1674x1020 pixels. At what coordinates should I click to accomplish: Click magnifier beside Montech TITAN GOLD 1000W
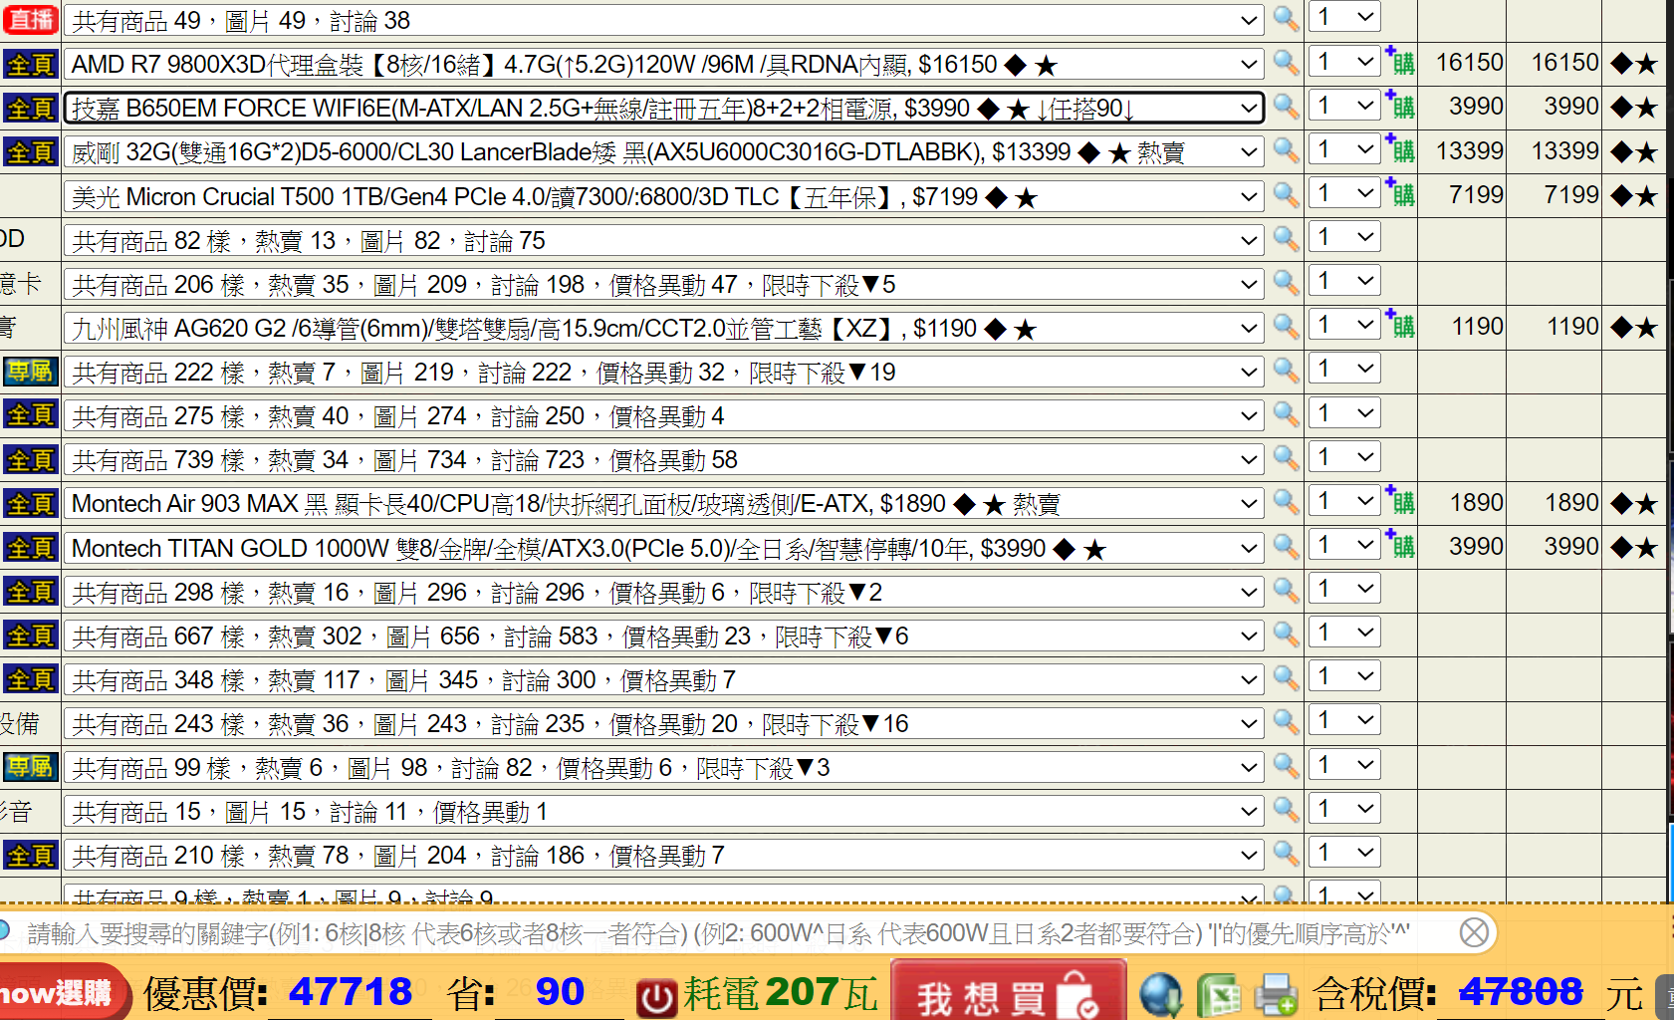[x=1286, y=547]
